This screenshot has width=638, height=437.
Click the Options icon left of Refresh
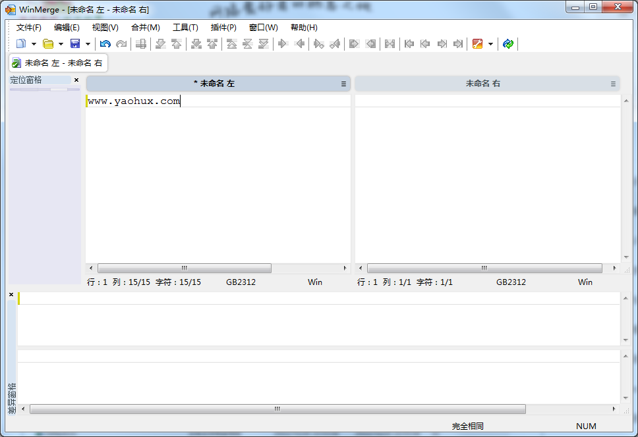478,44
